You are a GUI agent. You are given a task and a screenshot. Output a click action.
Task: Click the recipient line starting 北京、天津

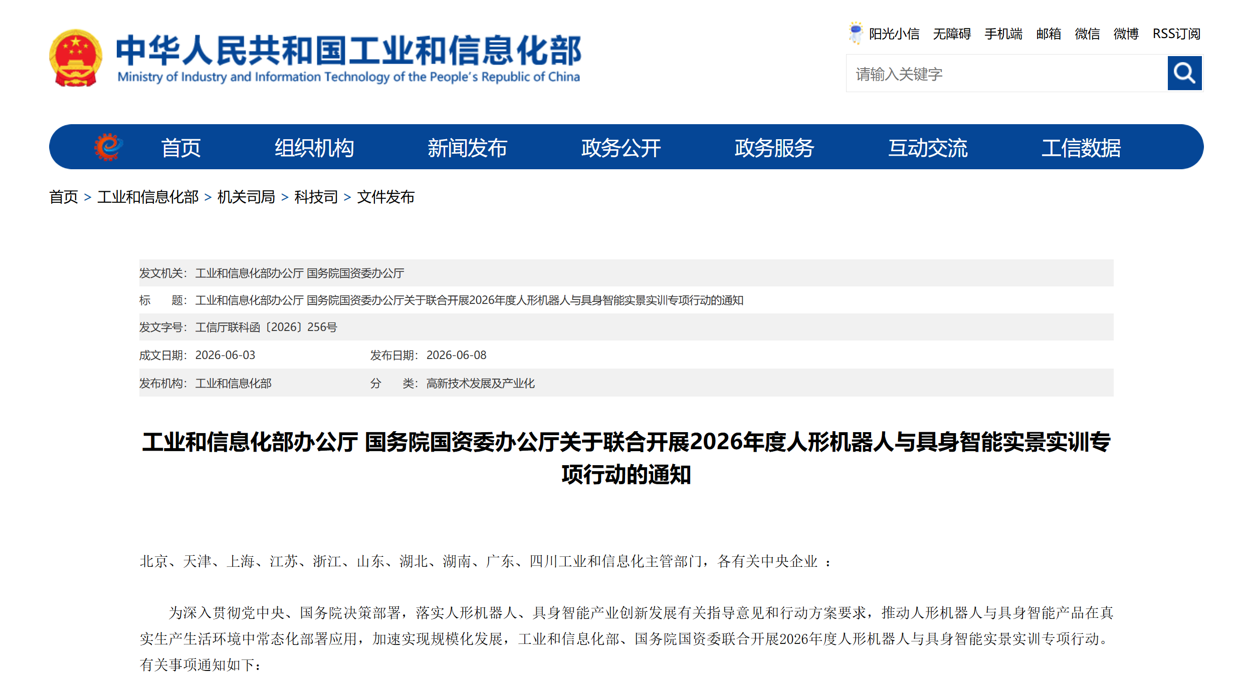485,561
